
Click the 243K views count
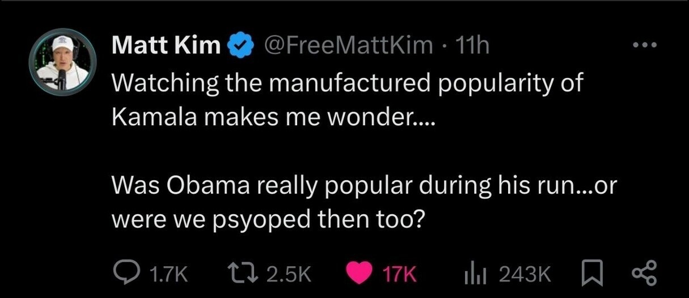click(525, 275)
